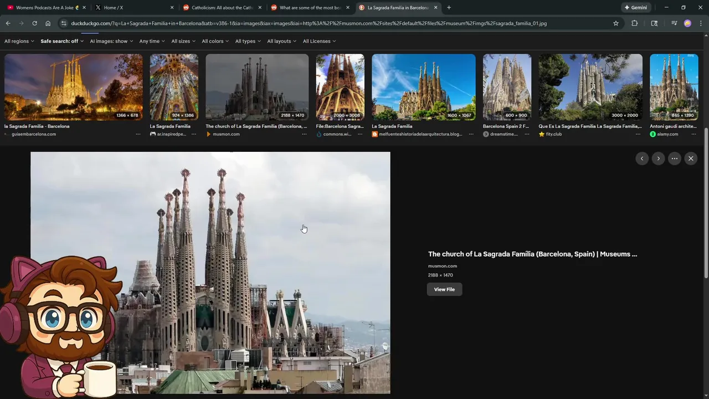Close the Home / X tab
The width and height of the screenshot is (709, 399).
172,8
